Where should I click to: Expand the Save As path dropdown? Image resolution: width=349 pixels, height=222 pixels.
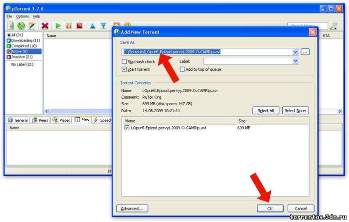point(296,52)
